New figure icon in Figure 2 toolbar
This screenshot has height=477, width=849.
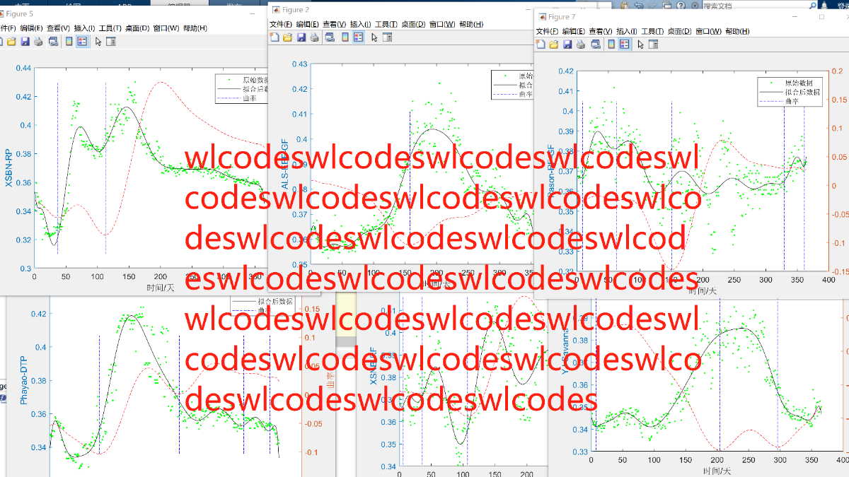pos(275,37)
